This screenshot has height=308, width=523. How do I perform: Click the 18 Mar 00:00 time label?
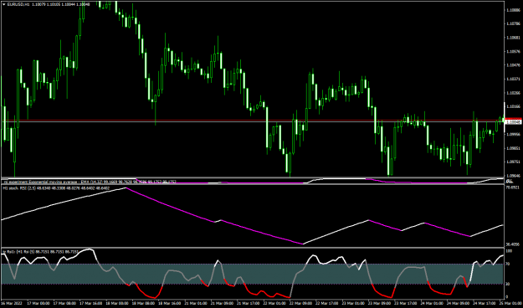(117, 303)
